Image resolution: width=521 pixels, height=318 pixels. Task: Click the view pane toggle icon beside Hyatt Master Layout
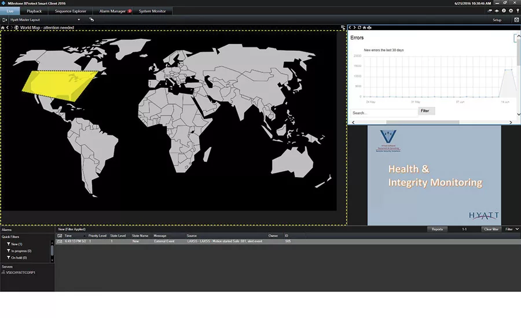coord(4,20)
